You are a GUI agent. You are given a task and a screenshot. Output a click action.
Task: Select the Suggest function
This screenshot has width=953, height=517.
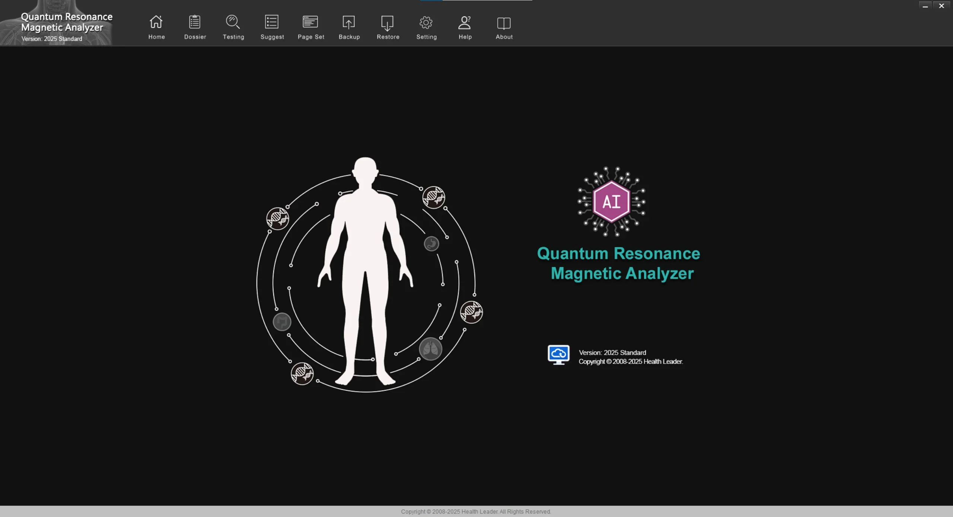[272, 27]
